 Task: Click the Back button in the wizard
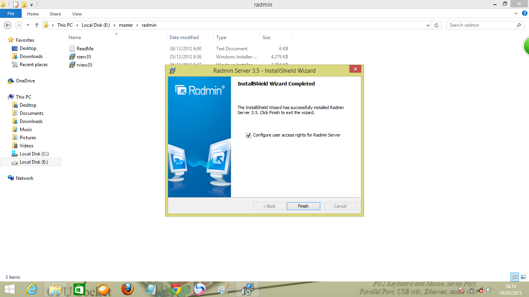[x=269, y=206]
